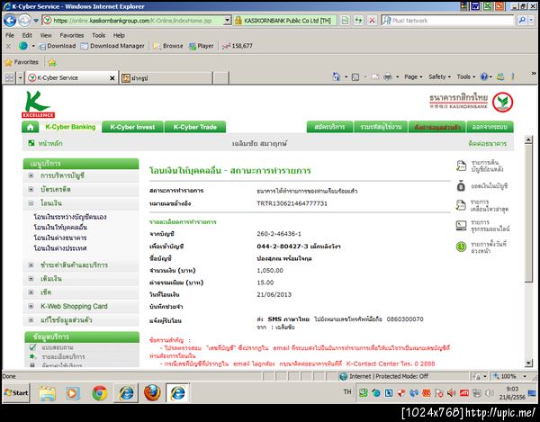Expand แก้ไขข้อมูลส่วนตัว menu item
The width and height of the screenshot is (540, 422).
31,319
